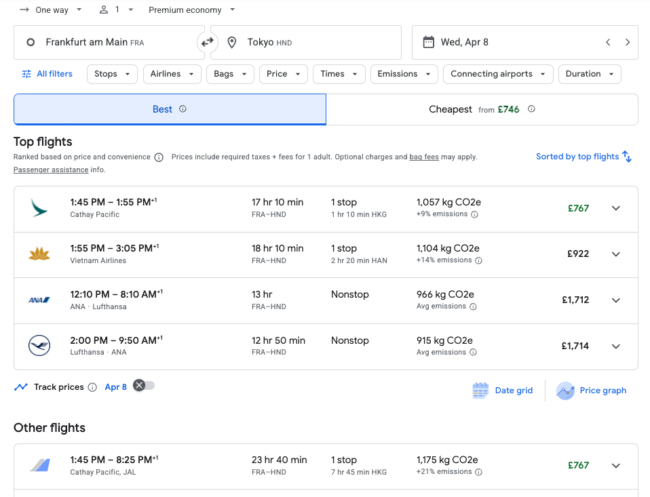Open the Stops filter dropdown

[112, 74]
